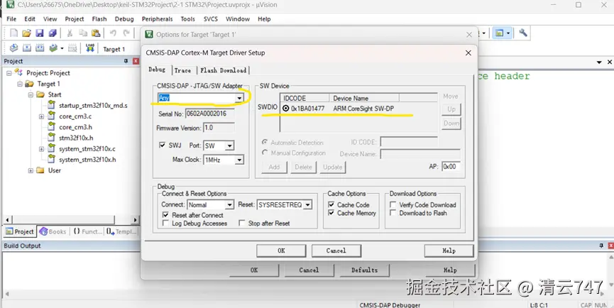Toggle the Cache Code checkbox
Viewport: 614px width, 308px height.
pyautogui.click(x=331, y=204)
